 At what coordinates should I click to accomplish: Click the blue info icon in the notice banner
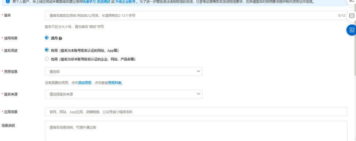click(x=8, y=2)
